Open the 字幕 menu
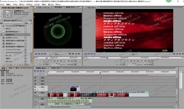Viewport: 184px width, 109px height. point(44,4)
